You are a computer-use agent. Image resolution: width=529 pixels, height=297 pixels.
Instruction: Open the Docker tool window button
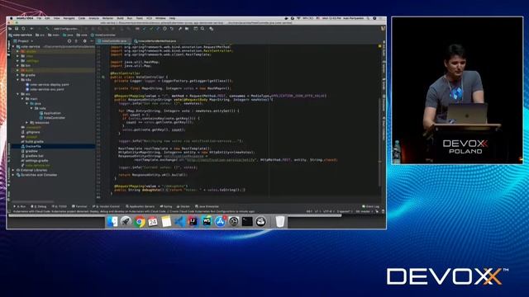coord(183,206)
